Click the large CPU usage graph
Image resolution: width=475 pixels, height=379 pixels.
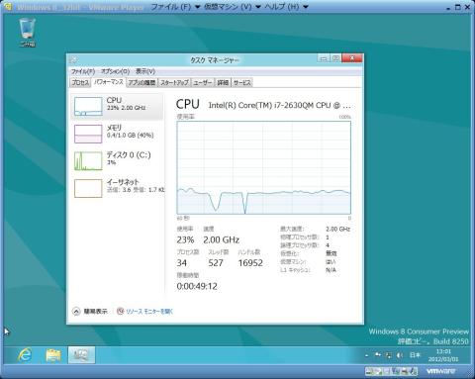click(x=264, y=167)
